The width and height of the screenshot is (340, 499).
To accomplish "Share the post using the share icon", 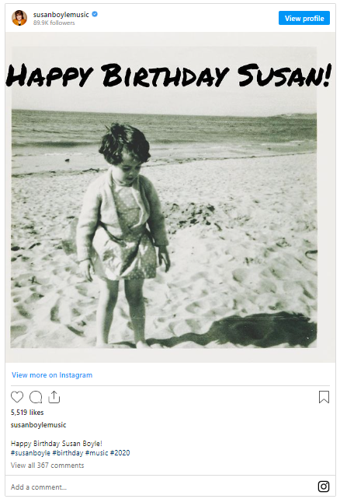I will (x=54, y=397).
